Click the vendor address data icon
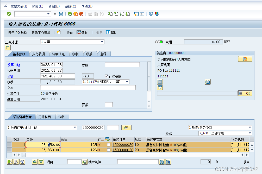The height and width of the screenshot is (174, 262). 160,82
